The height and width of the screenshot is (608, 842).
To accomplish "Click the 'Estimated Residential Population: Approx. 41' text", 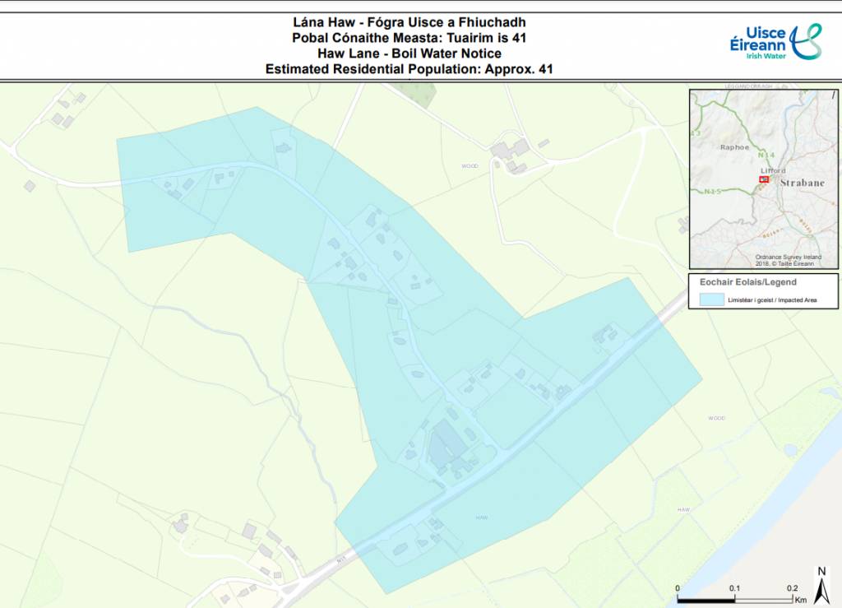I will click(x=409, y=69).
